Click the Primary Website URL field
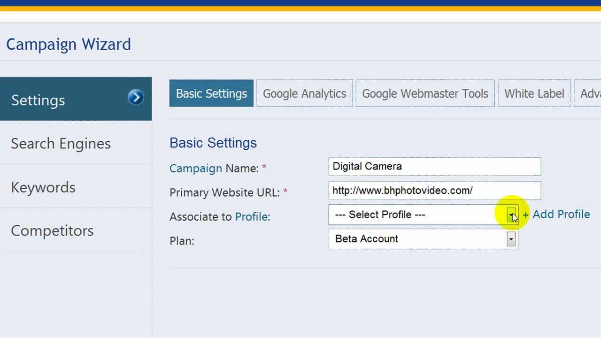Viewport: 601px width, 338px height. click(x=435, y=191)
